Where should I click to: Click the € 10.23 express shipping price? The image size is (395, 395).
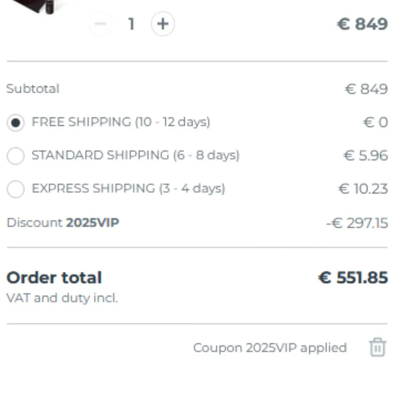pos(363,188)
